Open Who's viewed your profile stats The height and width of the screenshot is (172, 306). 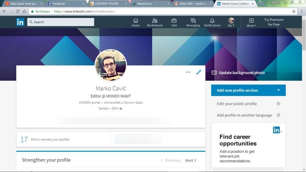click(63, 139)
